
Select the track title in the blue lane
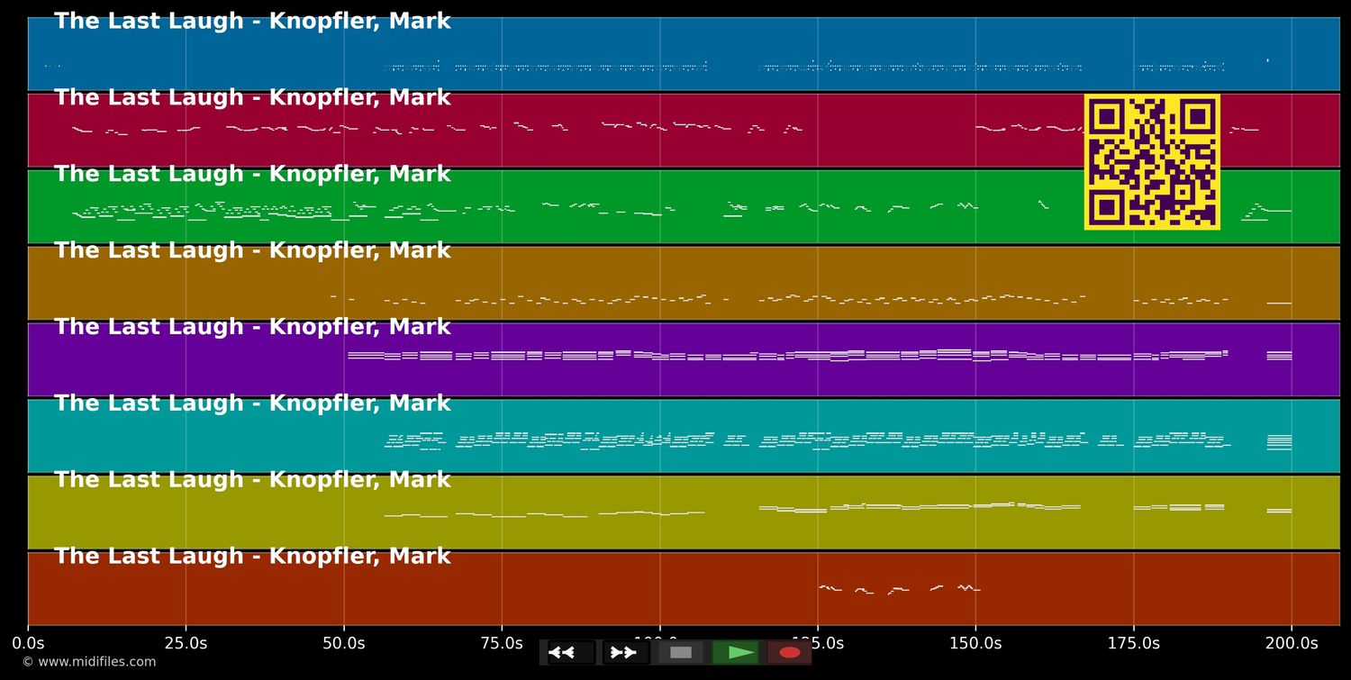click(252, 22)
